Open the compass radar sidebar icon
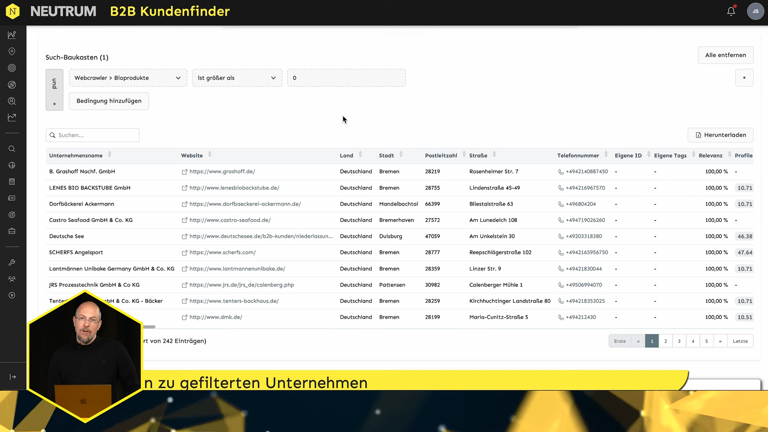This screenshot has width=768, height=432. pos(12,85)
